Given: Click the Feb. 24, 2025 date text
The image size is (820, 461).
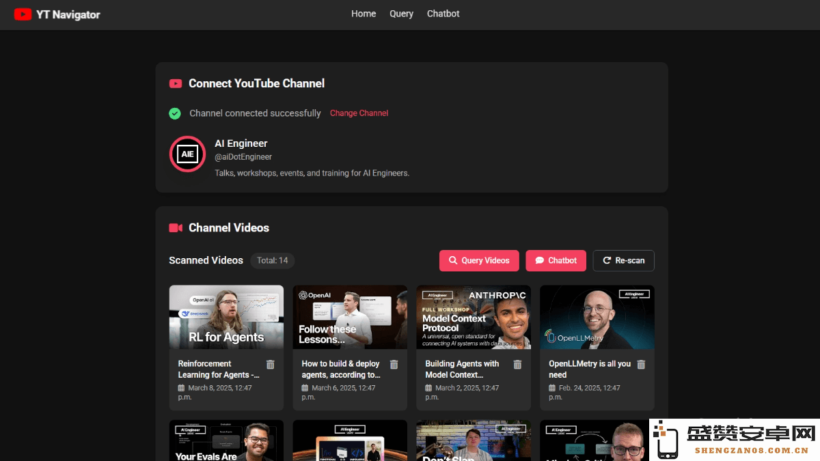Looking at the screenshot, I should click(584, 392).
